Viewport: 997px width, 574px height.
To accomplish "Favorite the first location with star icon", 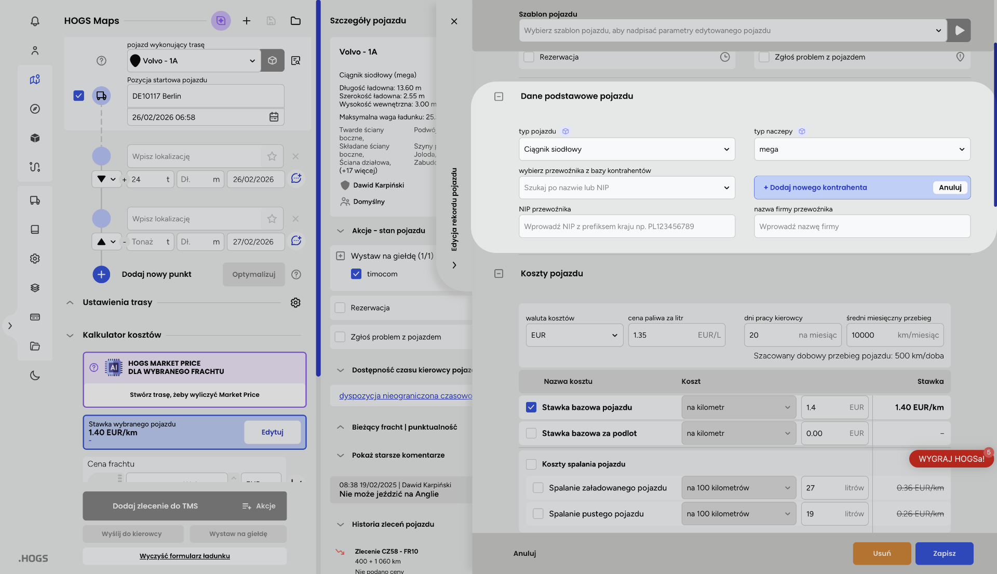I will (x=272, y=156).
